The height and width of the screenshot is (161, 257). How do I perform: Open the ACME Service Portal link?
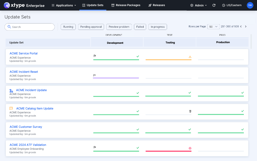pyautogui.click(x=23, y=53)
